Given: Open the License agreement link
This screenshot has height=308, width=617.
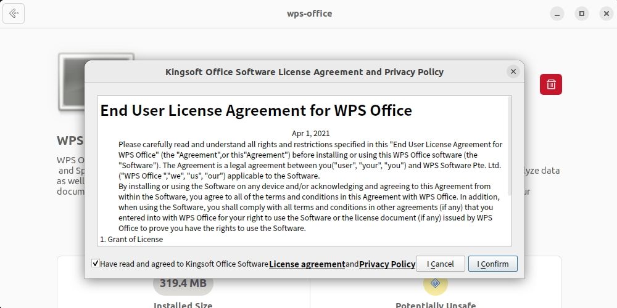Looking at the screenshot, I should tap(307, 264).
